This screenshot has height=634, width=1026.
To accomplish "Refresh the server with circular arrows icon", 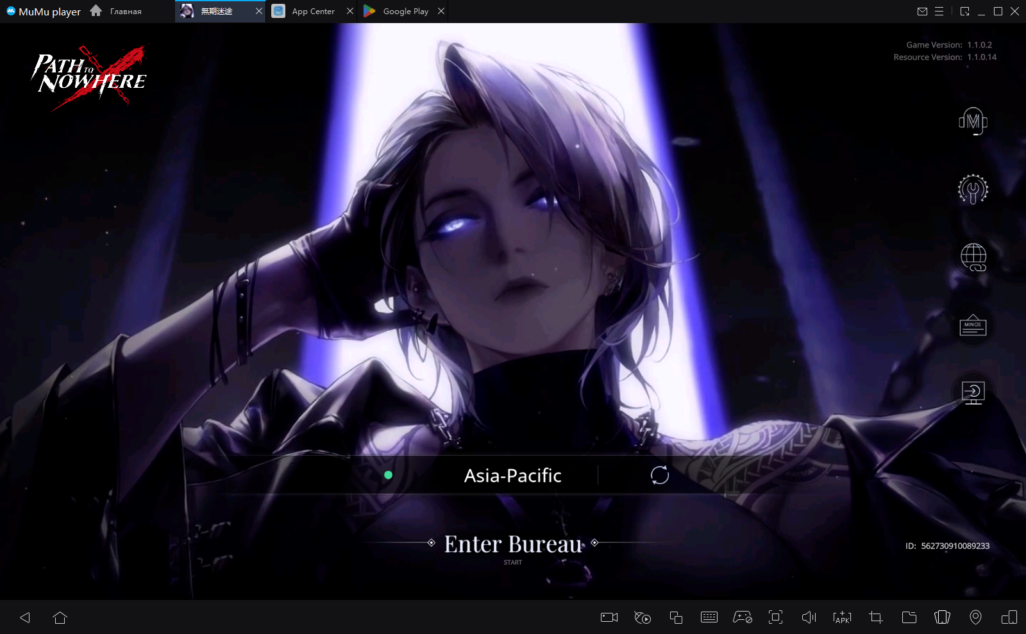I will point(659,475).
